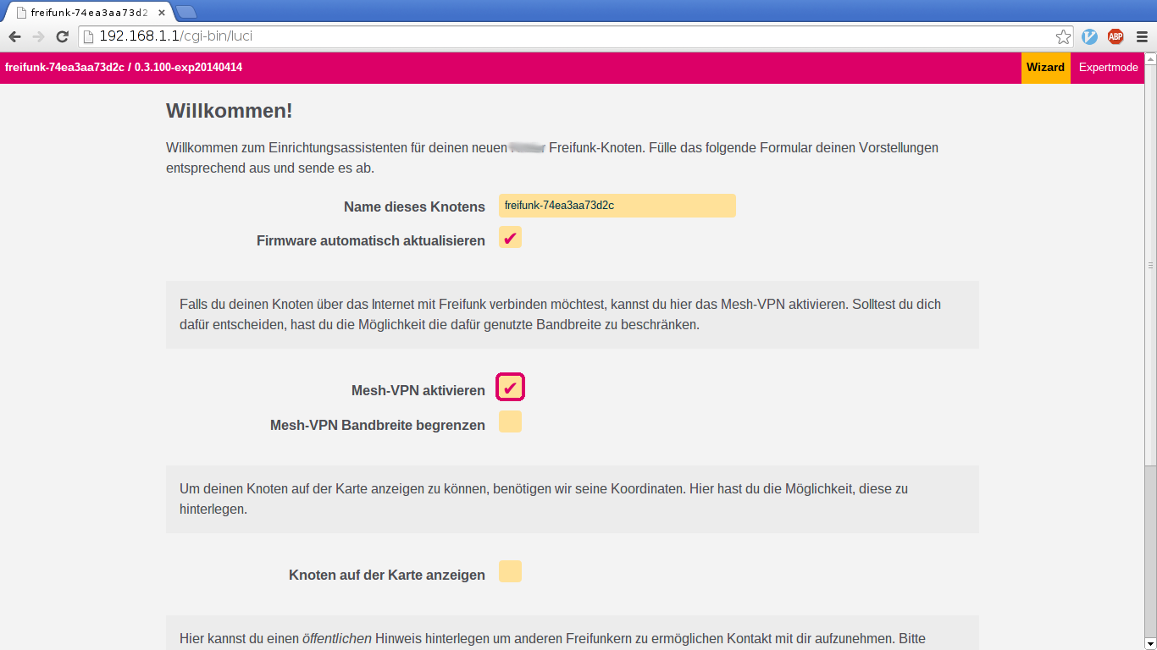Switch to the Wizard tab
The width and height of the screenshot is (1157, 650).
1045,68
